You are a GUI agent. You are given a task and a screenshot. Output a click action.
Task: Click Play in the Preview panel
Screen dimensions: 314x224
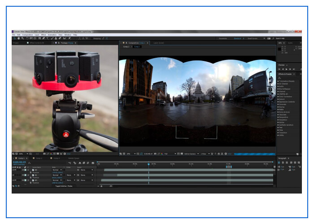287,69
